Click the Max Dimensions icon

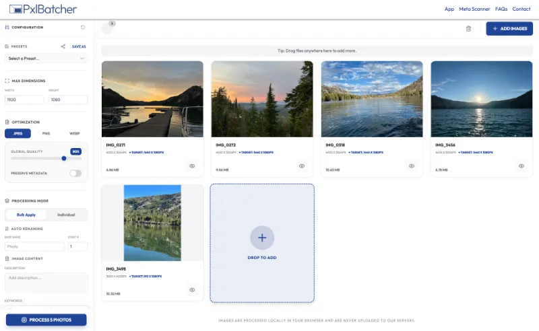[x=7, y=81]
